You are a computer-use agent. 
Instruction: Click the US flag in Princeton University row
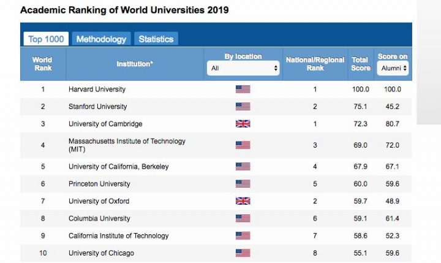pos(243,183)
